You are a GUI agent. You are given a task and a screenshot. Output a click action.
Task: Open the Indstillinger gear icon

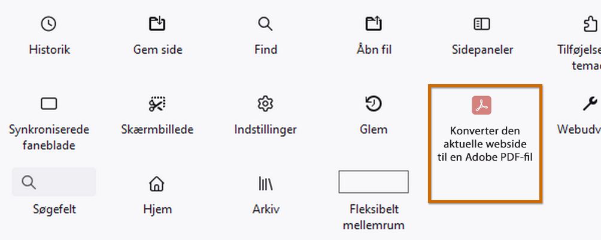coord(265,104)
